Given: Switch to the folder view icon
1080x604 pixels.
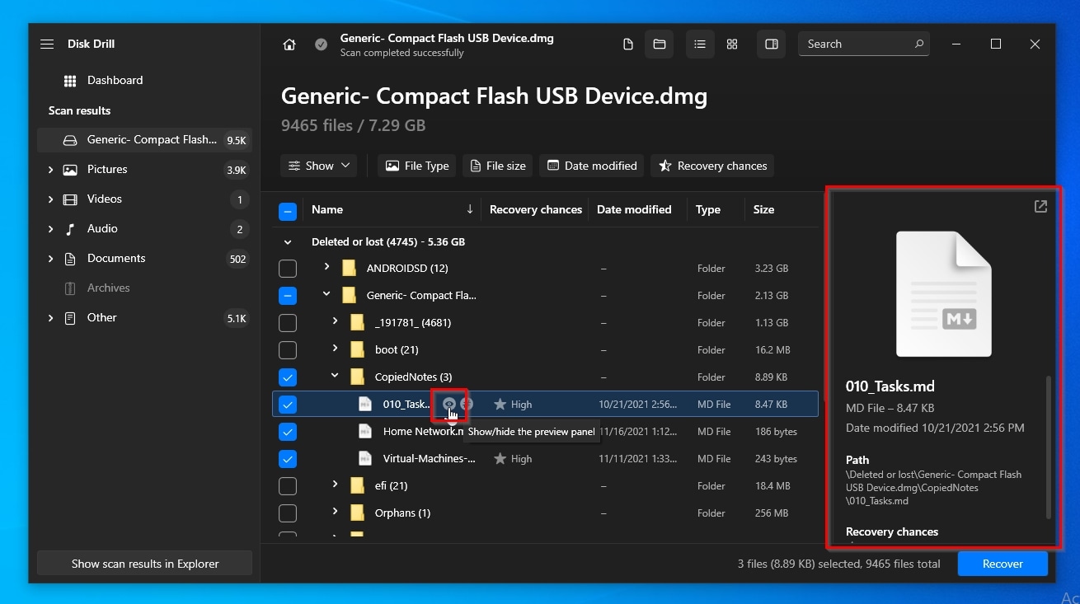Looking at the screenshot, I should 660,44.
